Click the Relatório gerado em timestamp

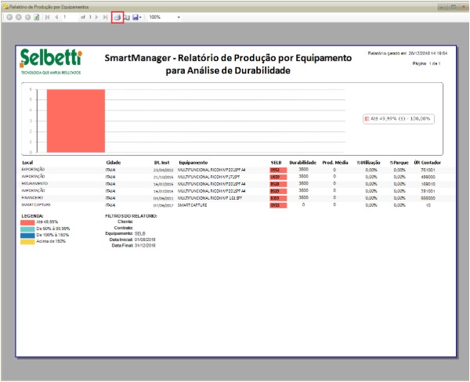[x=407, y=53]
